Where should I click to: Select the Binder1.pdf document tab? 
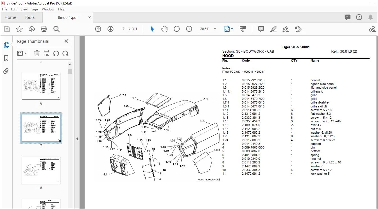(68, 17)
